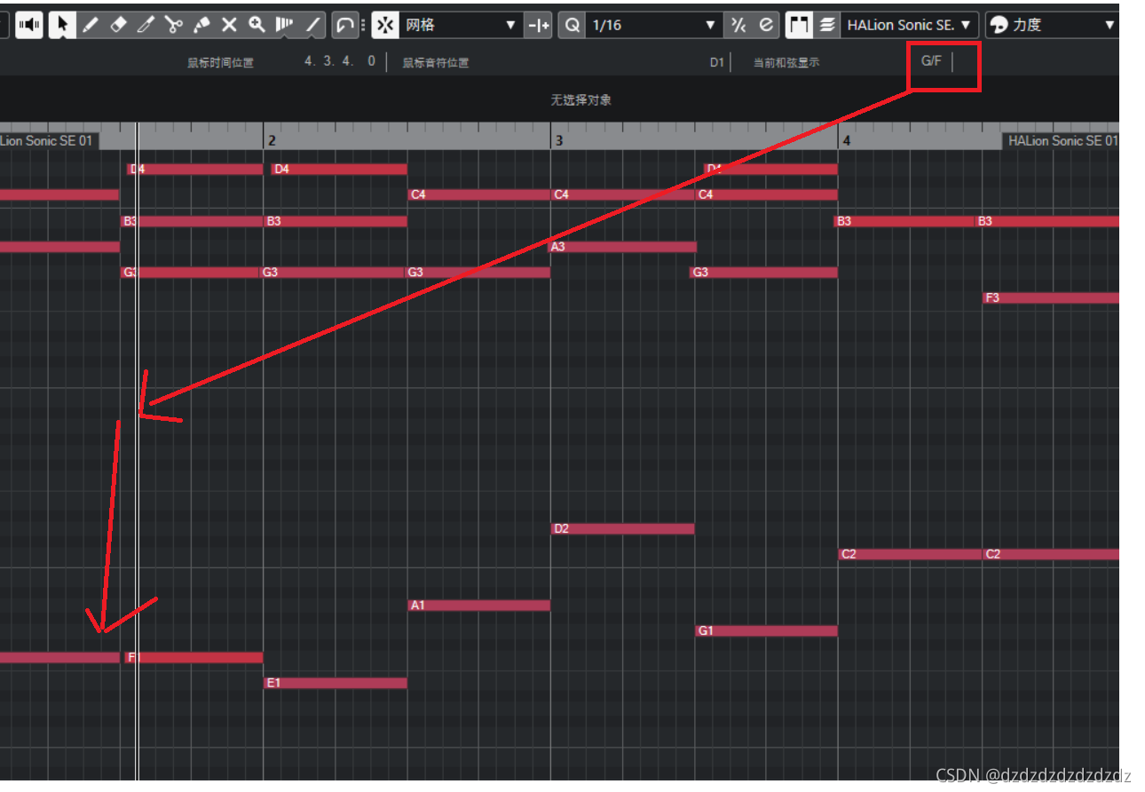Select the D4 note starting at bar 2
The width and height of the screenshot is (1145, 792).
(x=339, y=169)
